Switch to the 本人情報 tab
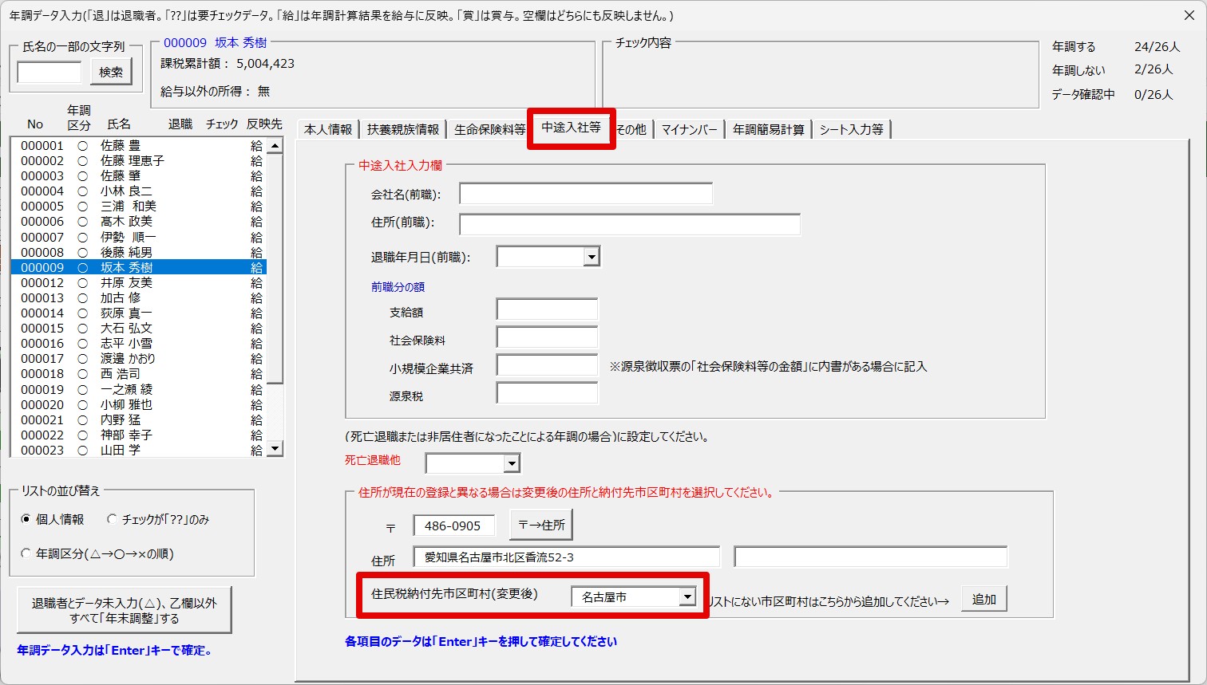Screen dimensions: 1207x685 pyautogui.click(x=328, y=129)
